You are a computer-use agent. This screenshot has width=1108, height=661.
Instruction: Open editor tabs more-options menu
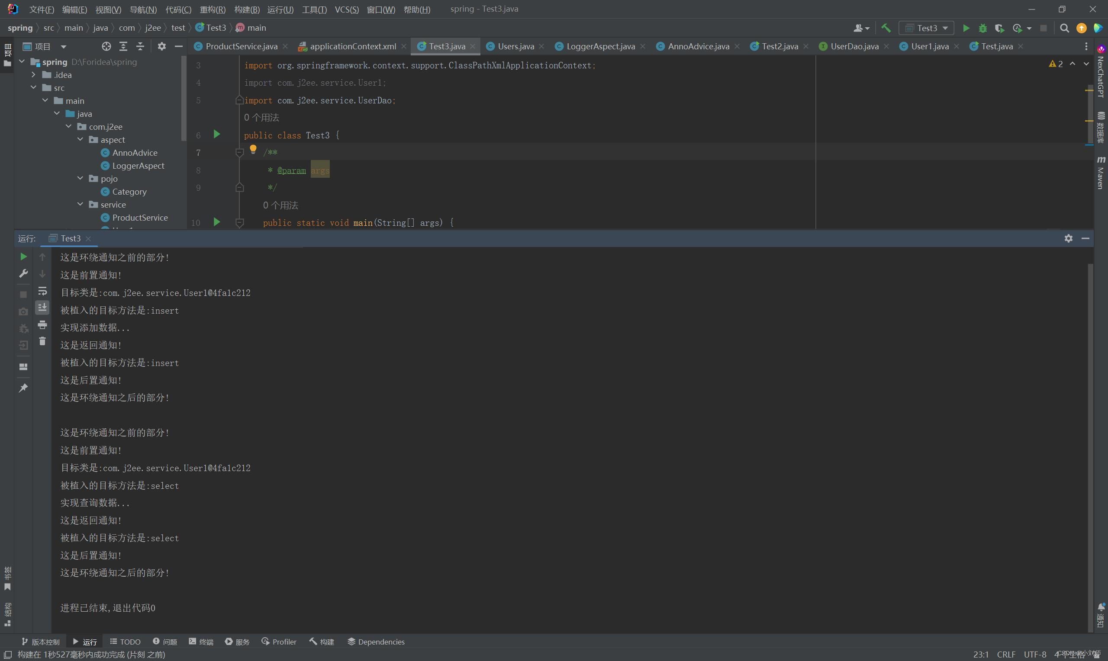click(x=1086, y=46)
